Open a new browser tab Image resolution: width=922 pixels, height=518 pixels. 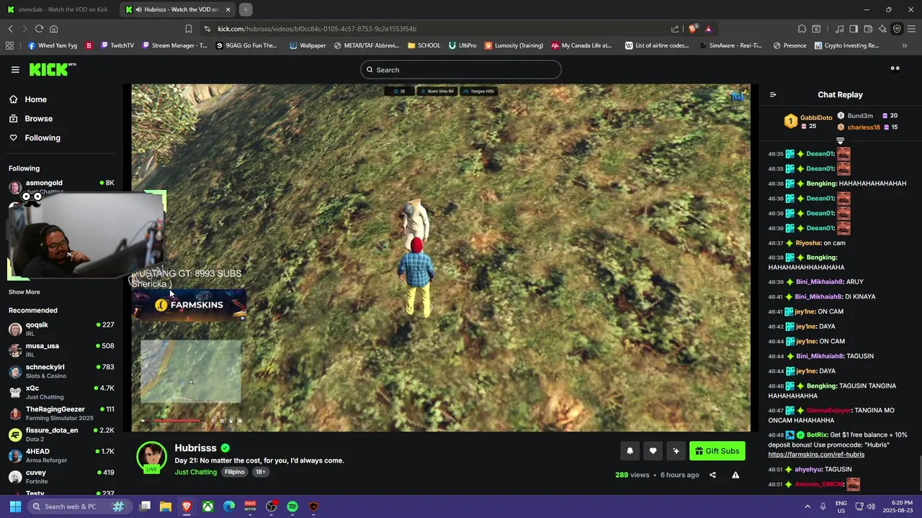tap(246, 9)
